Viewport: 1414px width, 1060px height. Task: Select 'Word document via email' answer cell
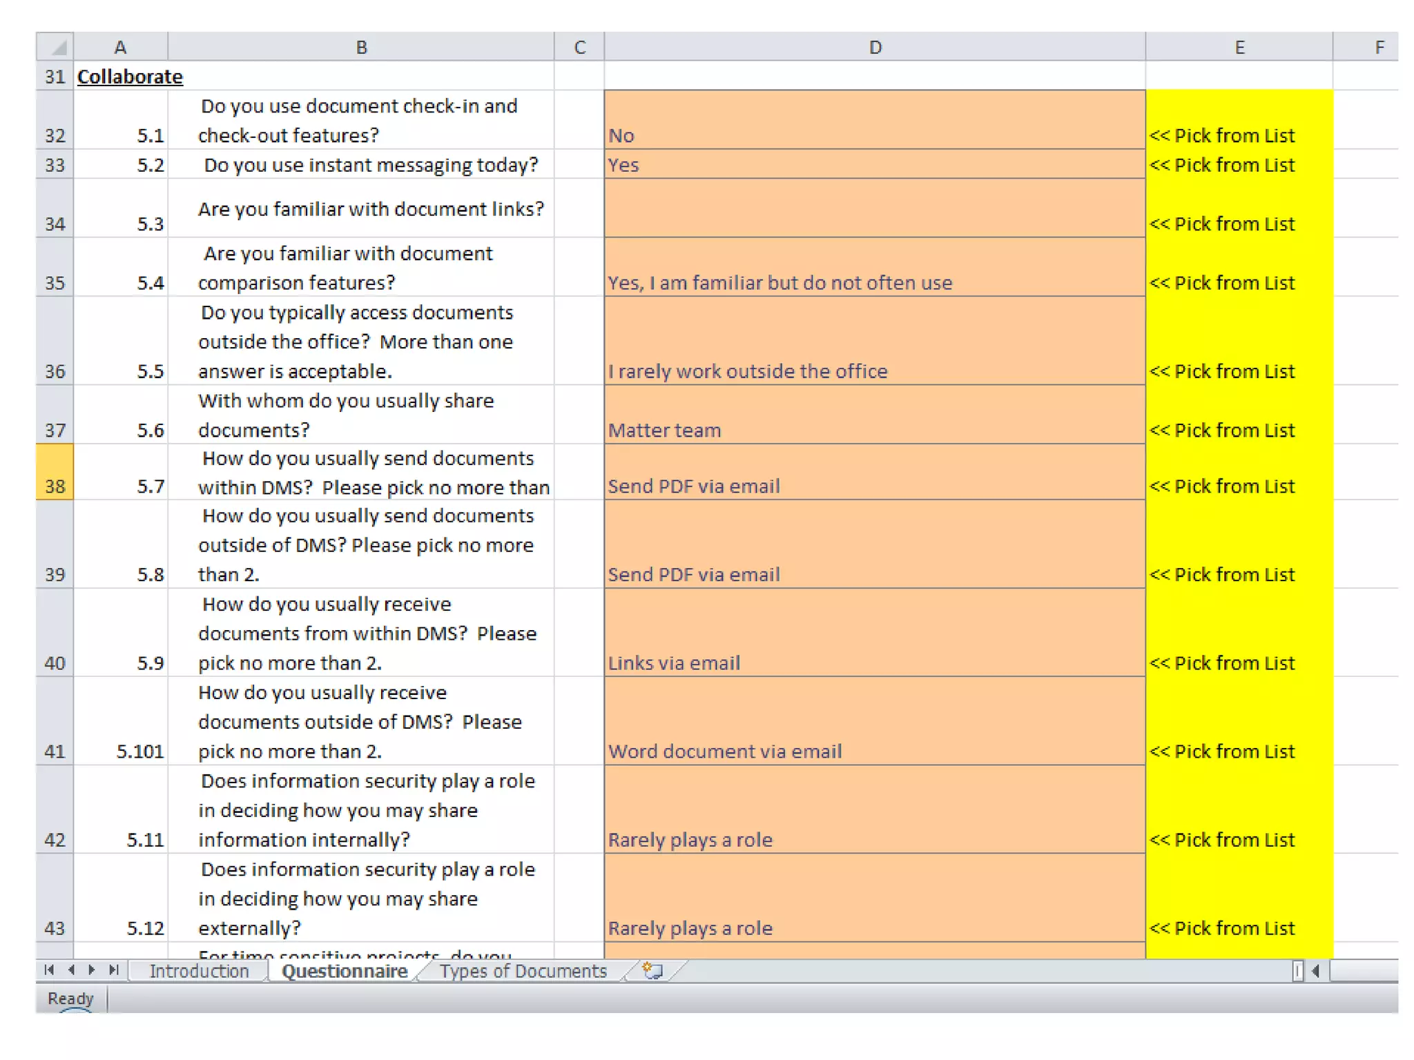point(874,721)
